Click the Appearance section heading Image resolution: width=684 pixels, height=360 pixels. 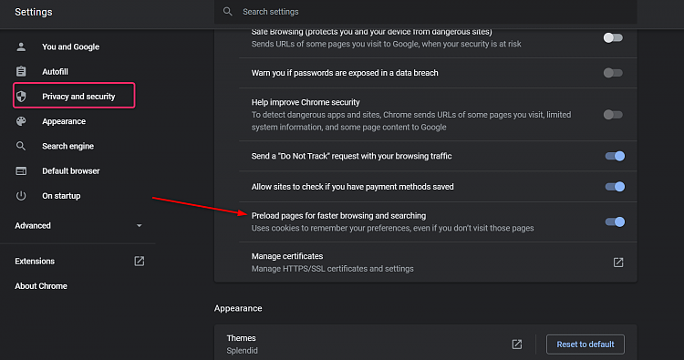(238, 308)
